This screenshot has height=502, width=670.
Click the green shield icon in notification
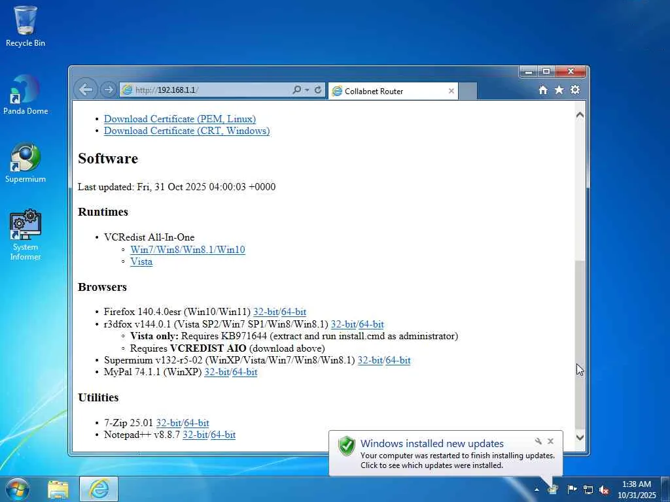[x=347, y=446]
